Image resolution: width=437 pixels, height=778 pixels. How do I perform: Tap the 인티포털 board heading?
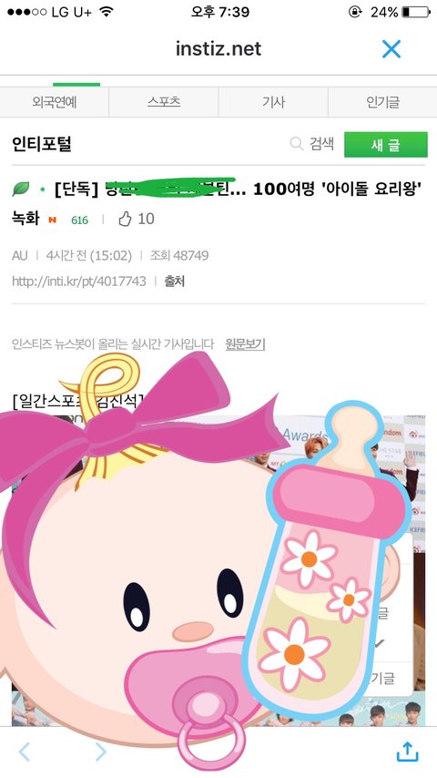pyautogui.click(x=42, y=144)
